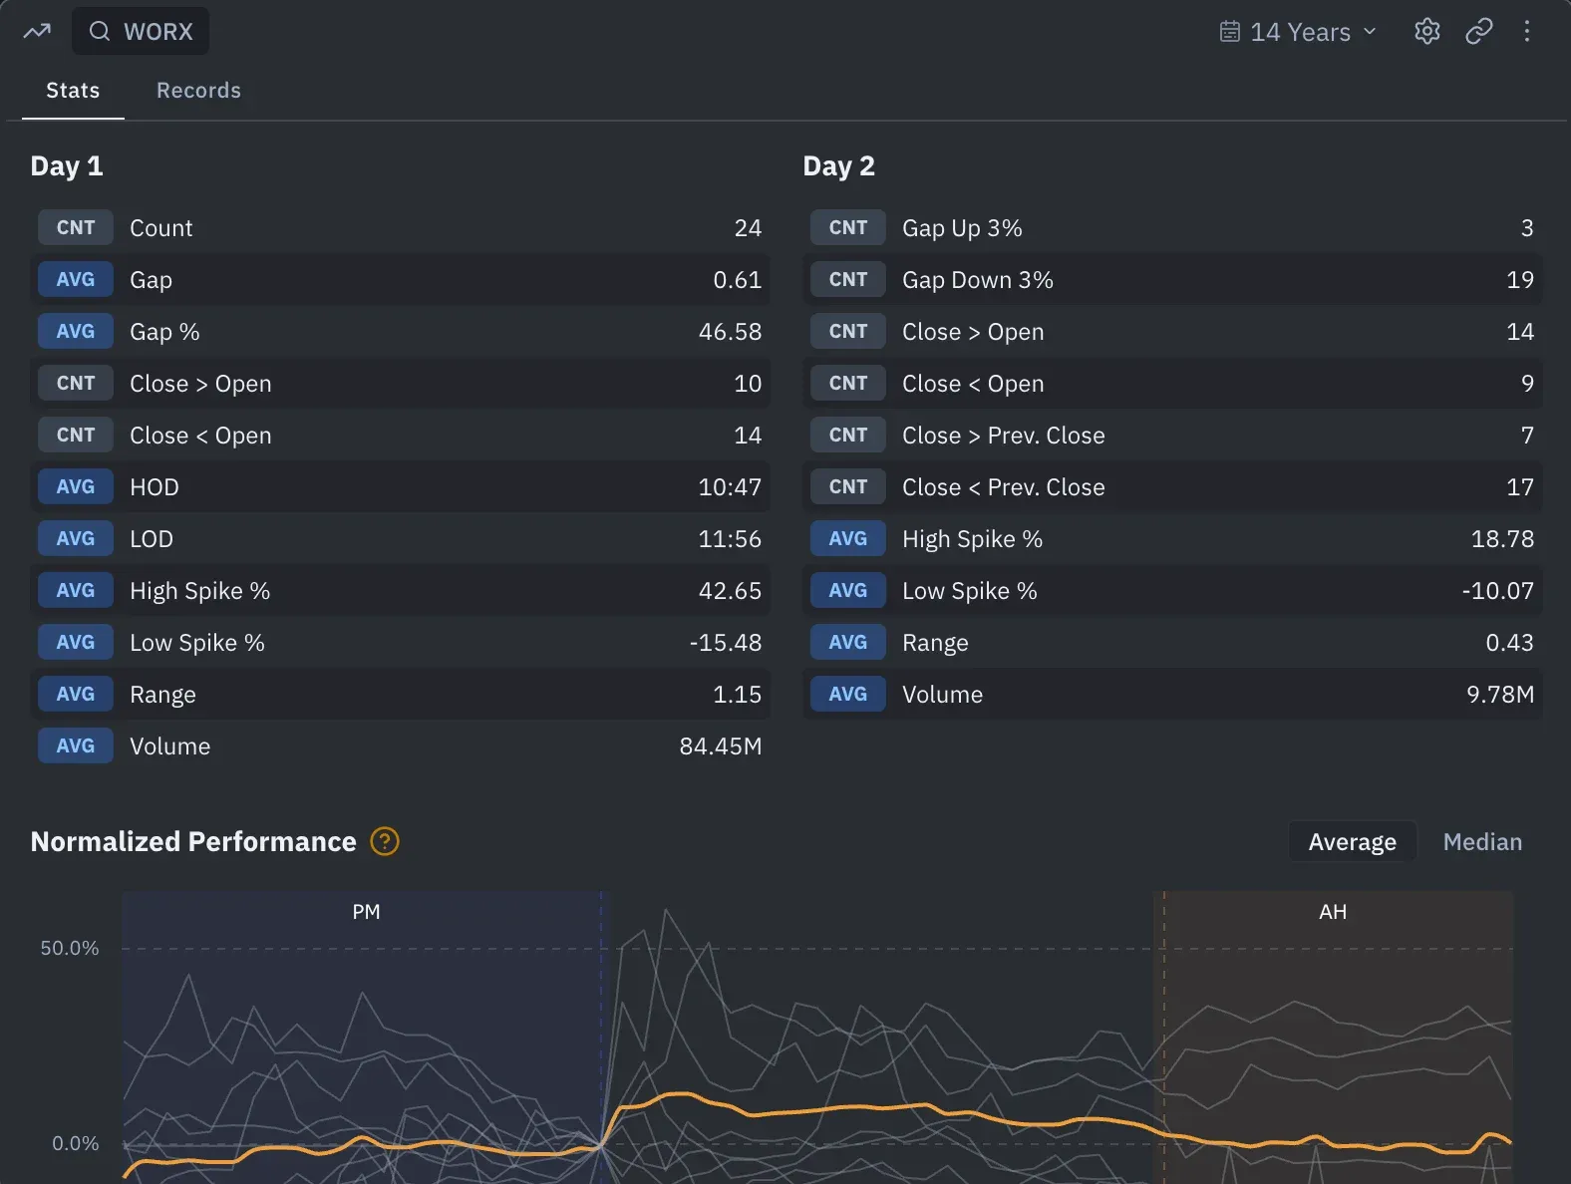
Task: Click the copy link chain icon
Action: pyautogui.click(x=1479, y=31)
